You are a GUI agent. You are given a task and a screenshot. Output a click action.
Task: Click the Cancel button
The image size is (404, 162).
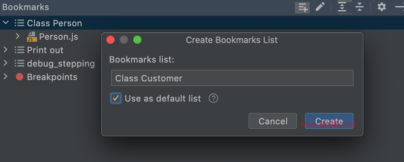click(x=273, y=121)
